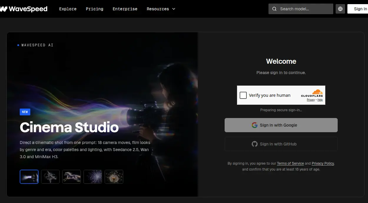Click the WaveSpeed logo

point(24,9)
